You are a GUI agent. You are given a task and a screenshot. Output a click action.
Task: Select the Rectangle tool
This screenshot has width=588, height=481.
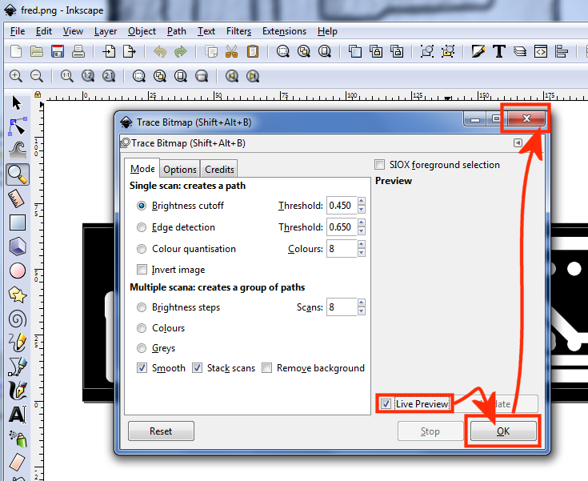[18, 222]
